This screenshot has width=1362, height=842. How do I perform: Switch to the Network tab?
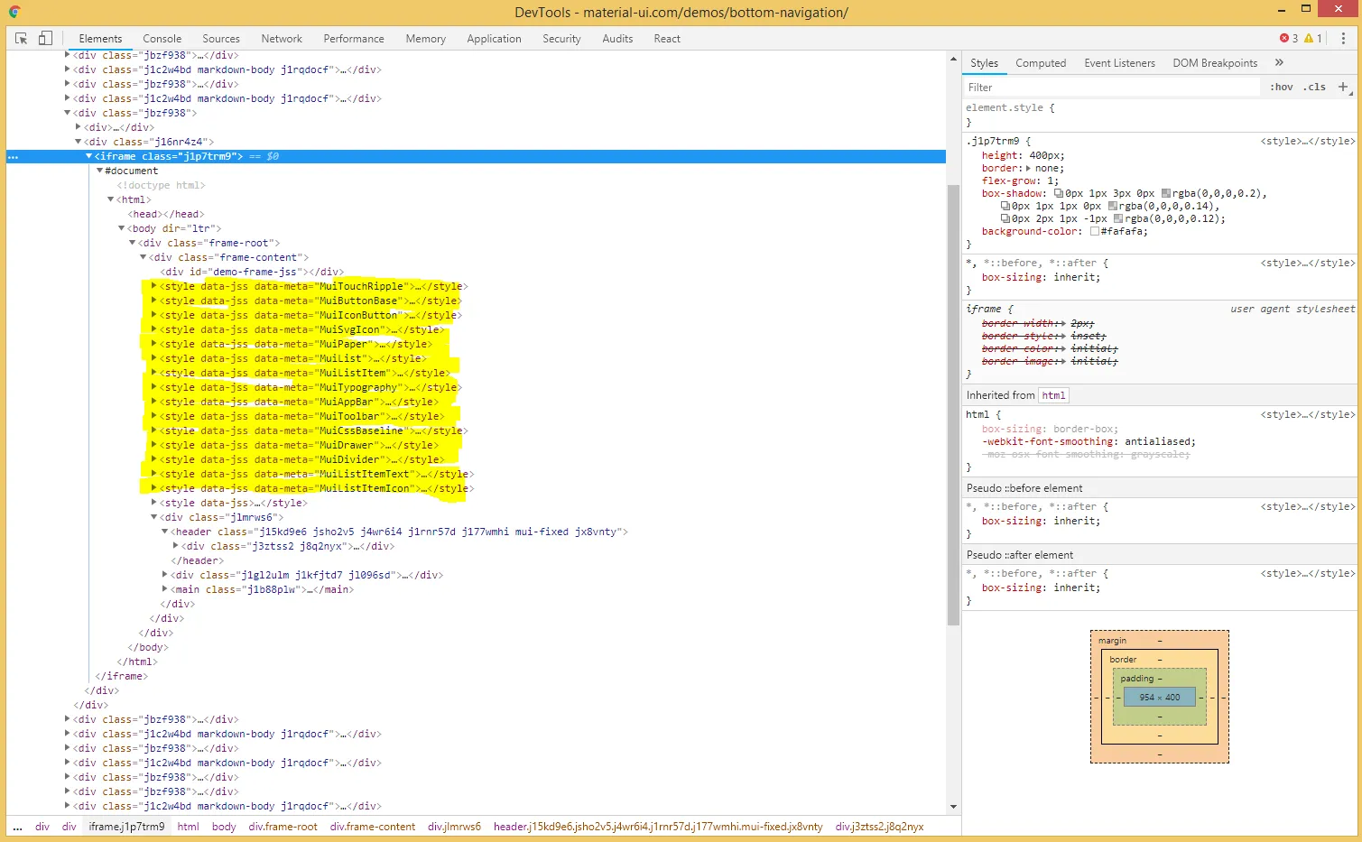(x=282, y=39)
